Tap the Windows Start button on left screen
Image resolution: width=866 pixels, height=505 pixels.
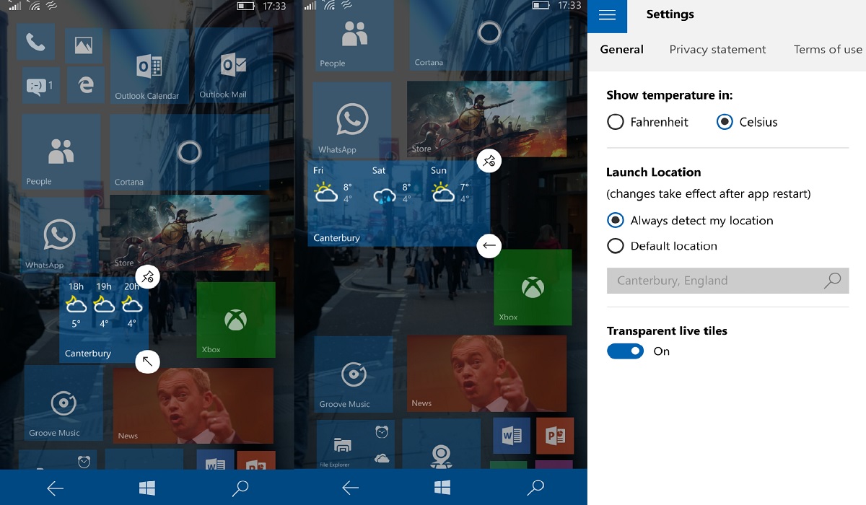[147, 488]
